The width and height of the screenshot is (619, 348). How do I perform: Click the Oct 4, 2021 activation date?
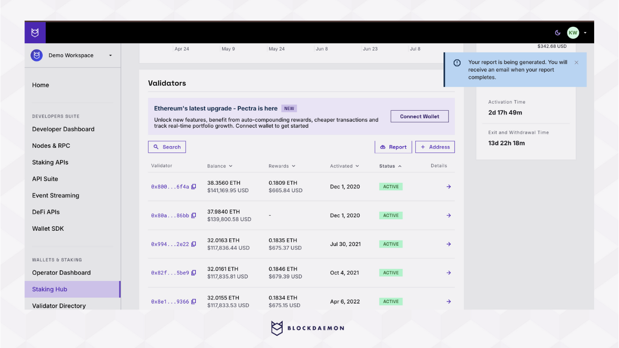pos(344,273)
